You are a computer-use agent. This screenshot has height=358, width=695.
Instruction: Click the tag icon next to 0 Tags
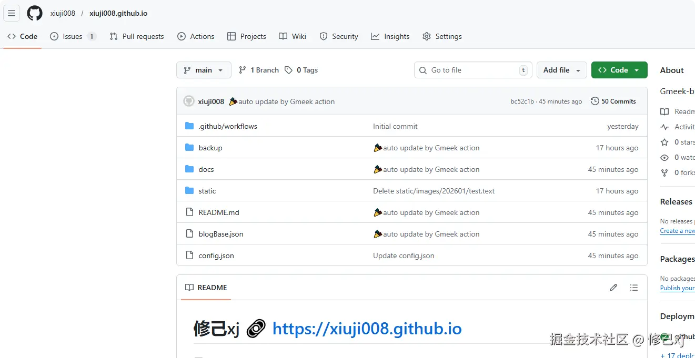point(288,69)
